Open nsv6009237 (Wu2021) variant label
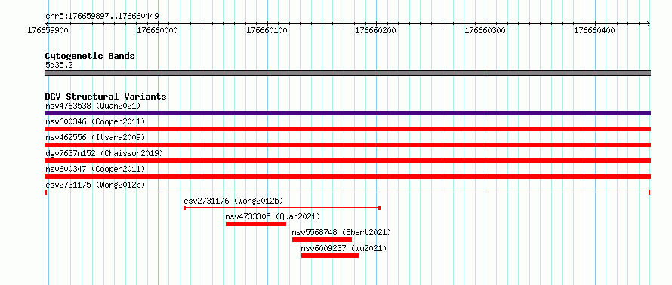Image resolution: width=672 pixels, height=285 pixels. (344, 248)
